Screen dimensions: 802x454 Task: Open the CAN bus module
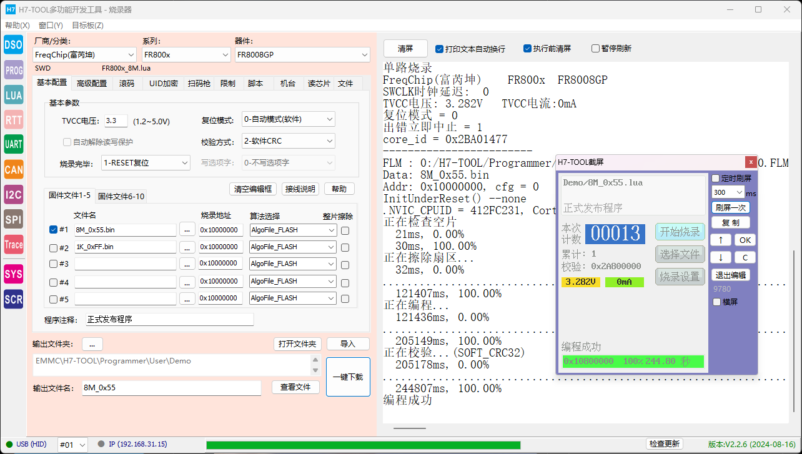(13, 169)
